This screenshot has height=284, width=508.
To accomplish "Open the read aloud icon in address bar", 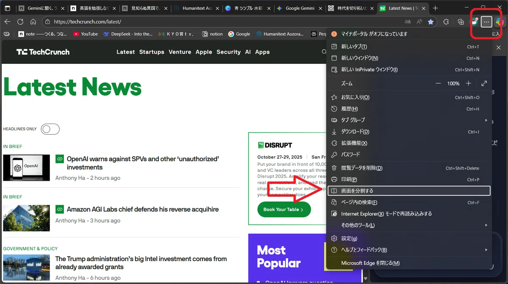I will coord(420,22).
